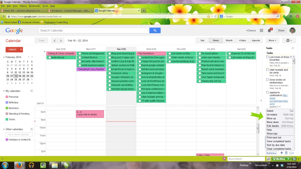
Task: Check off 'List solox on Etsy' task
Action: pyautogui.click(x=170, y=54)
